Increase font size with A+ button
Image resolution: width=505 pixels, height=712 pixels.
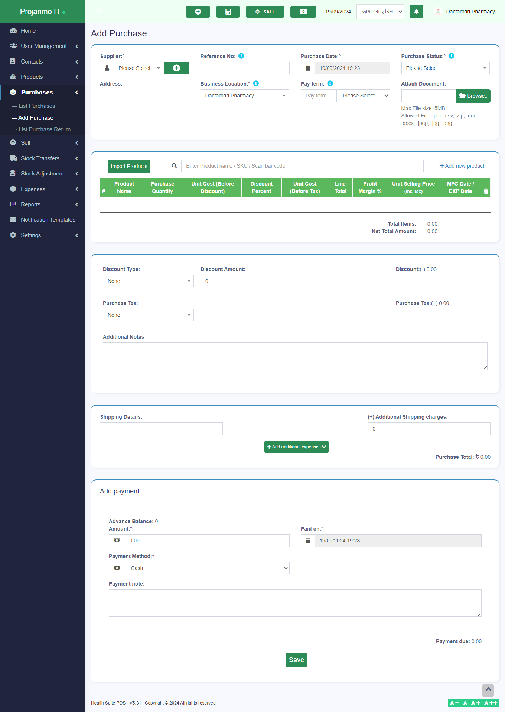(x=476, y=703)
